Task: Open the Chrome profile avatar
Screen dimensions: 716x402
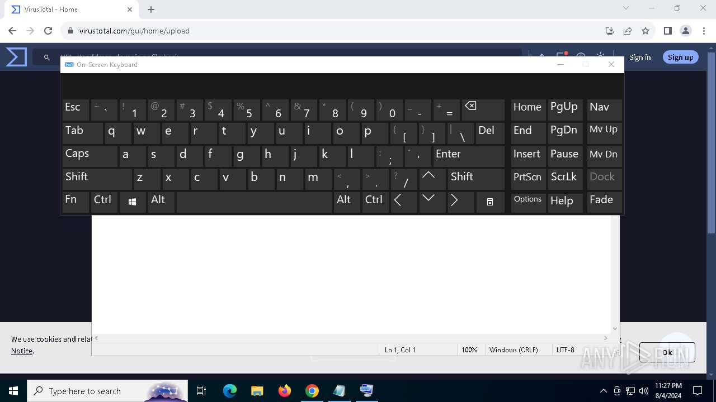Action: pos(686,31)
